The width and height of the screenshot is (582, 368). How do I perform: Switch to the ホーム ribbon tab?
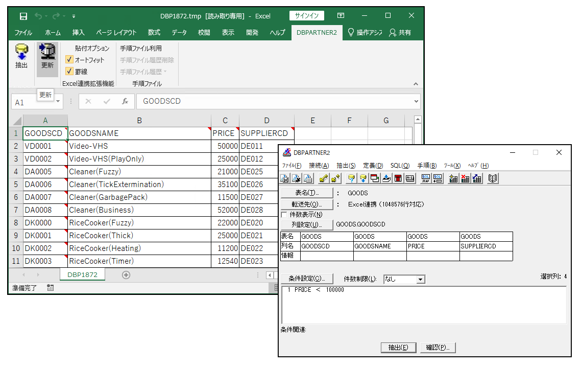[53, 33]
